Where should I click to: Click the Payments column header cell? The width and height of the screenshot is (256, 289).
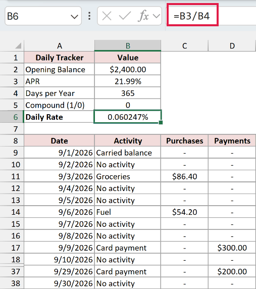[232, 141]
